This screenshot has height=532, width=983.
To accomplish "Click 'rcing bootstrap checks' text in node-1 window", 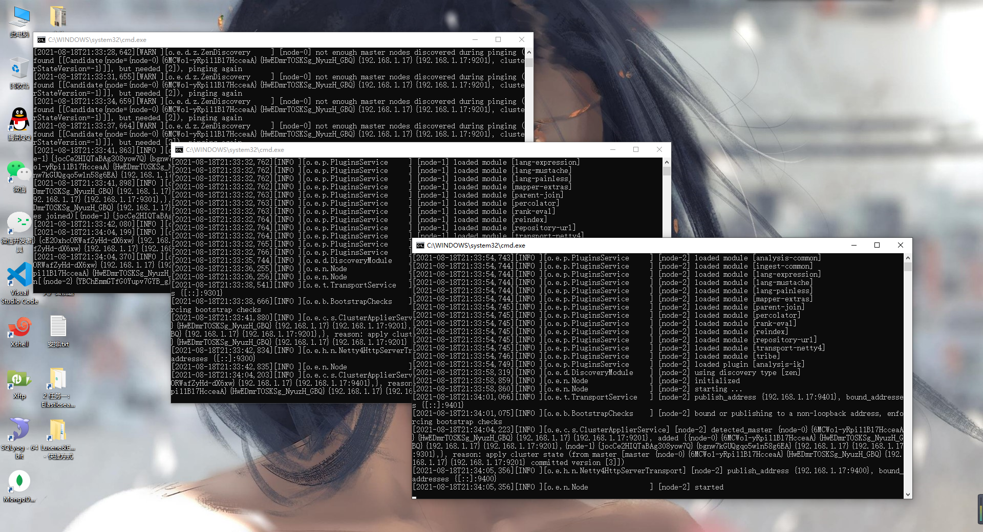I will pos(216,310).
